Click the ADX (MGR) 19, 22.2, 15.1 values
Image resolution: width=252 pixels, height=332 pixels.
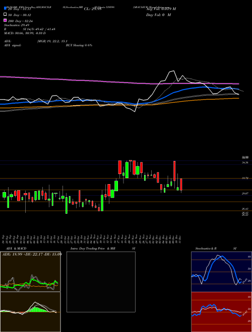tap(52, 41)
